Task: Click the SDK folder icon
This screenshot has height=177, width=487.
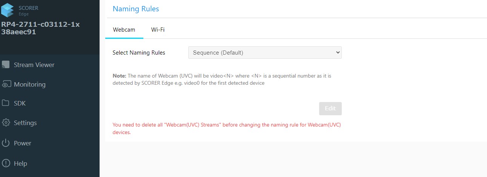Action: (6, 103)
